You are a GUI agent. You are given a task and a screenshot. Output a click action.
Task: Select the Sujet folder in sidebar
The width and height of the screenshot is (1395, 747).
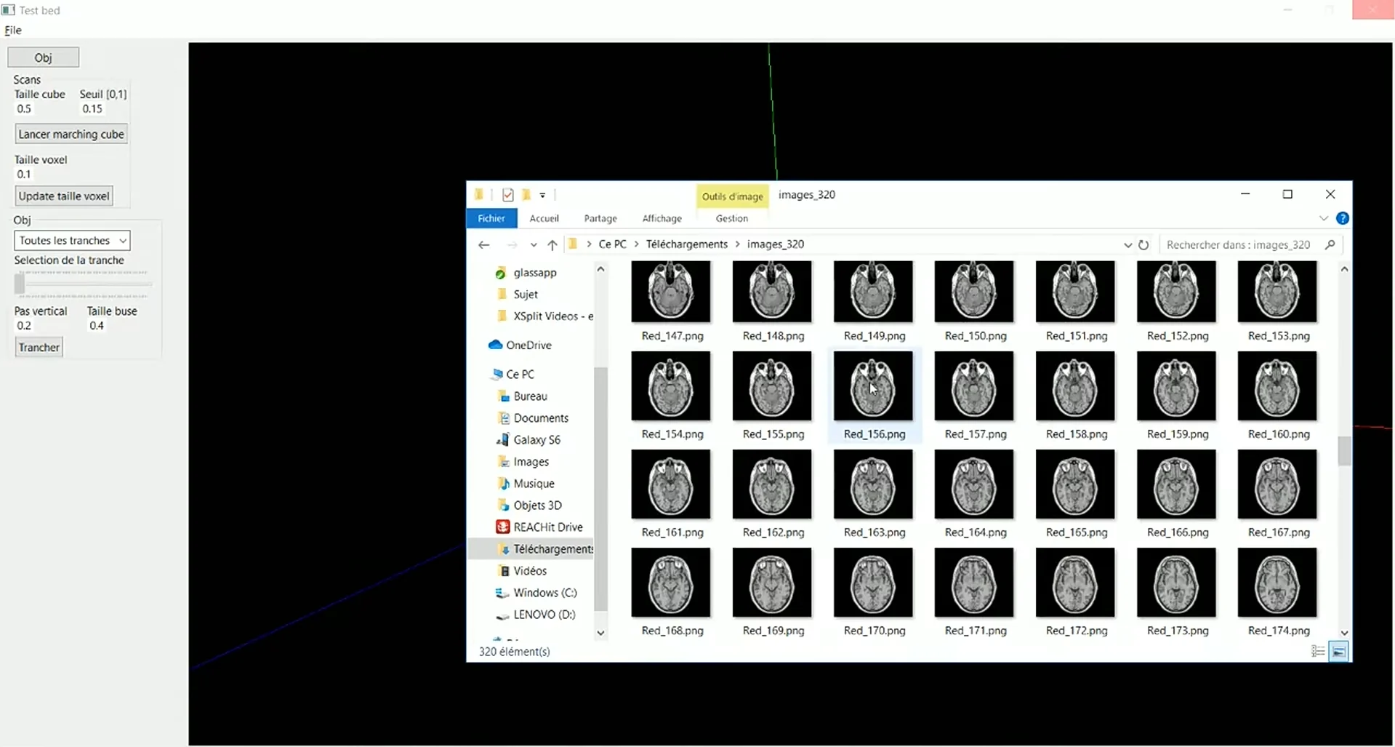coord(526,295)
